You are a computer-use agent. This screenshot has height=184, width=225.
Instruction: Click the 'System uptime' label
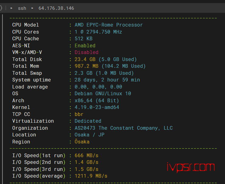tap(32, 80)
